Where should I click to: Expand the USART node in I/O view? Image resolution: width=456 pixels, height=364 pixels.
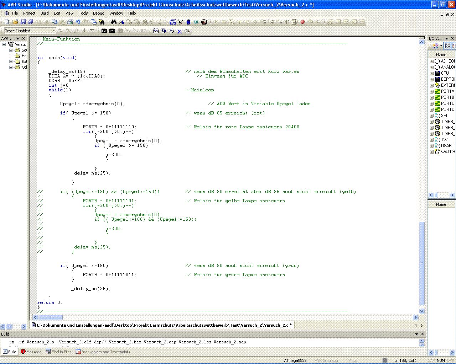coord(432,146)
